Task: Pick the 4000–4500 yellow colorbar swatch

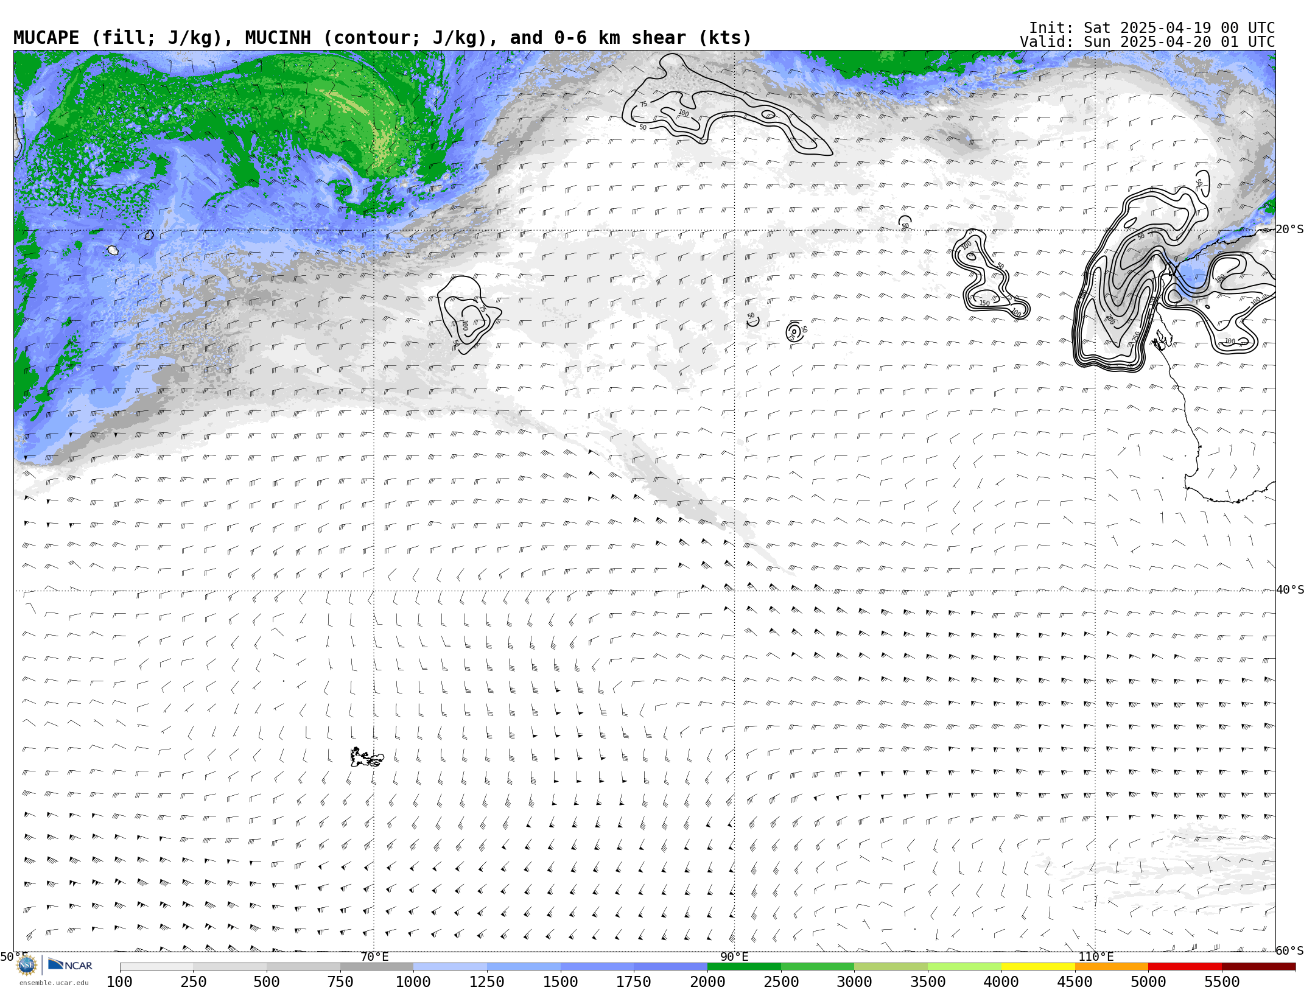Action: coord(1039,967)
